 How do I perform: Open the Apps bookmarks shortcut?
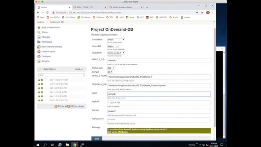41,17
